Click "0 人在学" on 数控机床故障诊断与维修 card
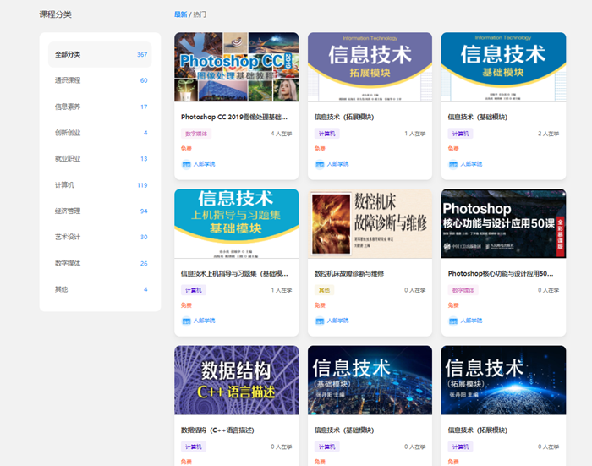The height and width of the screenshot is (466, 592). pyautogui.click(x=415, y=290)
